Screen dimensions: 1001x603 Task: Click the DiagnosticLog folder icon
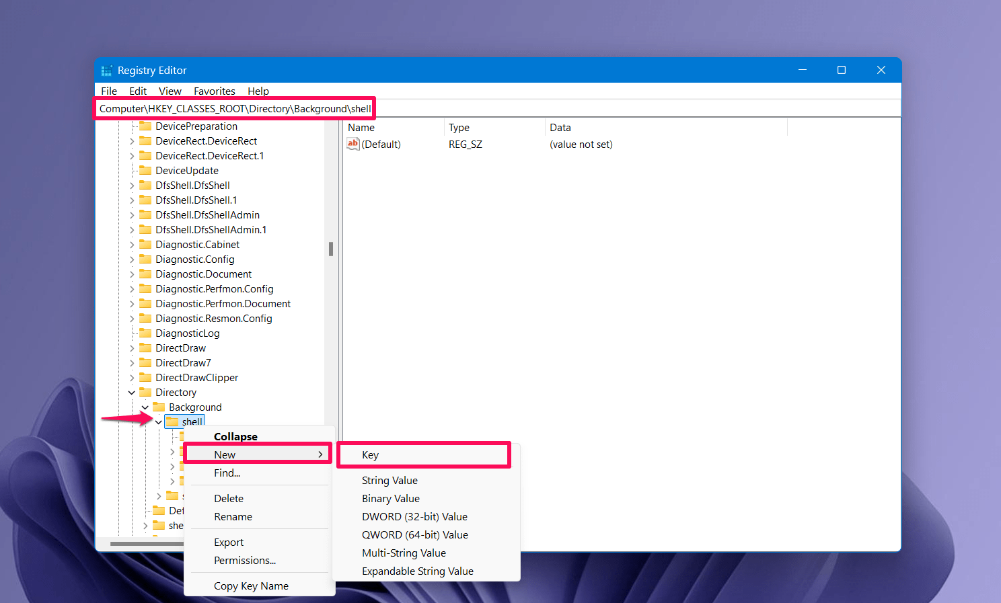point(145,333)
